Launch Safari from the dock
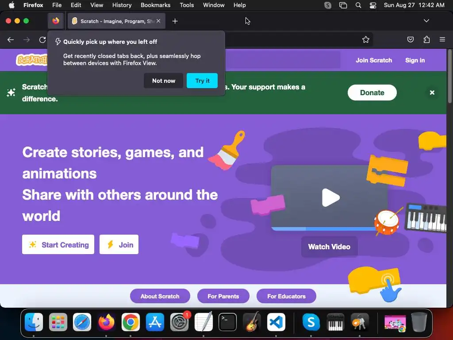 82,322
